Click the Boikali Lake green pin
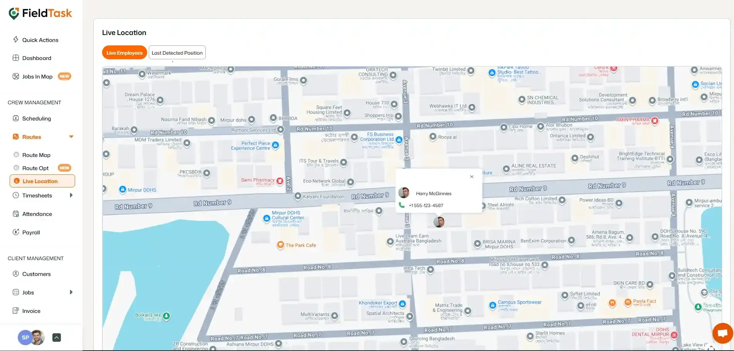This screenshot has width=734, height=351. click(166, 316)
